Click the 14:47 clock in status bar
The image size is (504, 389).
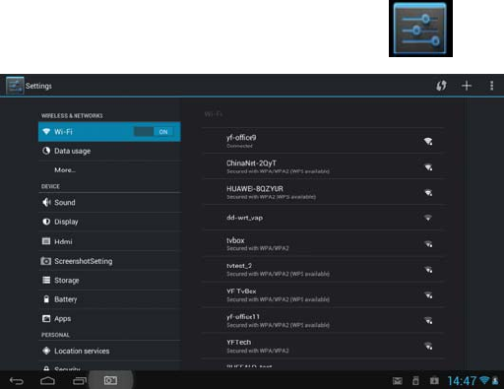click(462, 381)
